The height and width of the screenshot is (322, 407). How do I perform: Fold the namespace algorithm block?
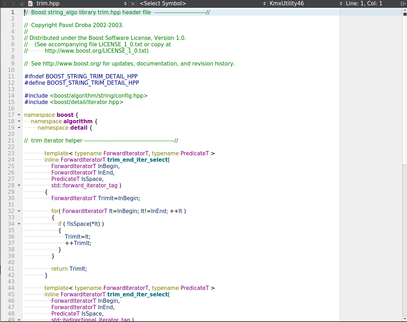pos(19,121)
